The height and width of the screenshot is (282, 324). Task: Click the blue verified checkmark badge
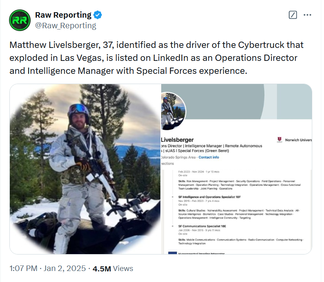(x=97, y=15)
